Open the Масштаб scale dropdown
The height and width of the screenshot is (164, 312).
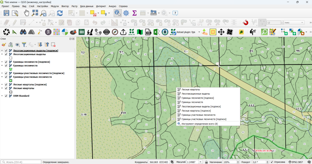pos(200,162)
